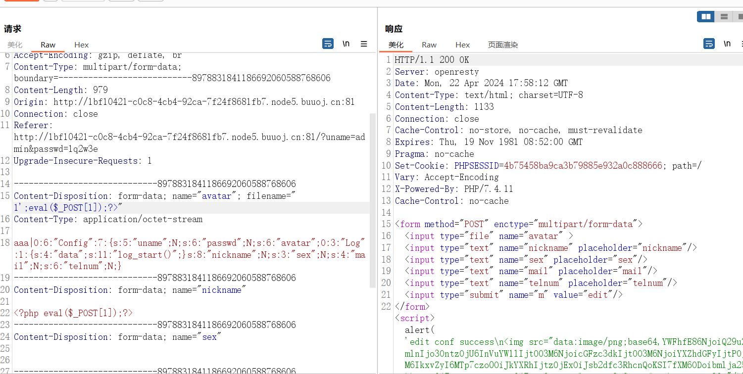The height and width of the screenshot is (374, 743).
Task: Click the name="nickname" Content-Disposition line
Action: [x=130, y=290]
